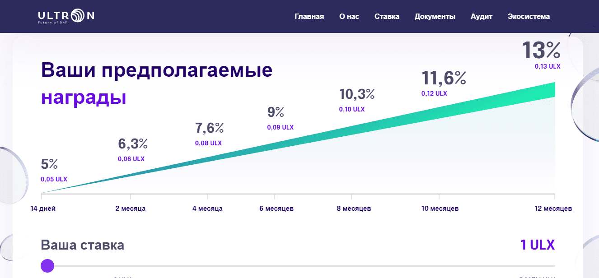Go to the Аудит section
This screenshot has height=278, width=599.
click(x=482, y=16)
